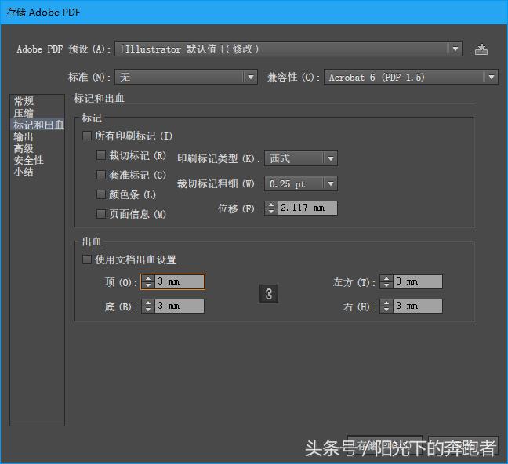Click the 右 (H) 3 mm input field
The width and height of the screenshot is (508, 464).
point(418,306)
